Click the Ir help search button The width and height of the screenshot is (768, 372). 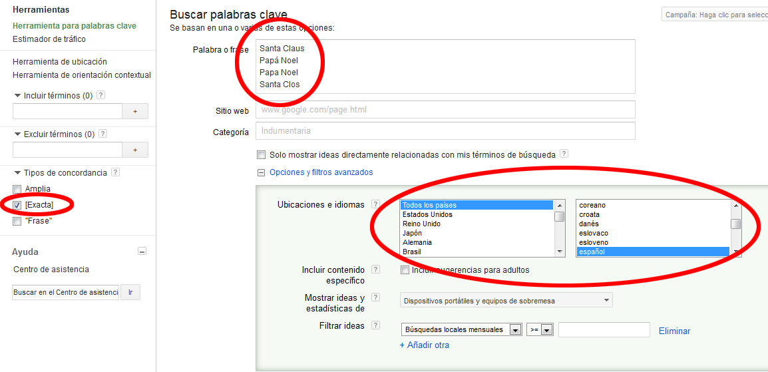[x=130, y=292]
